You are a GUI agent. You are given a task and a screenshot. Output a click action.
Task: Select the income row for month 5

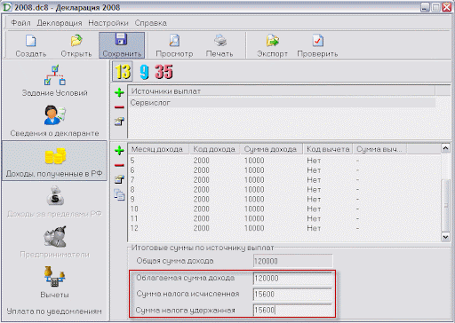pyautogui.click(x=284, y=161)
